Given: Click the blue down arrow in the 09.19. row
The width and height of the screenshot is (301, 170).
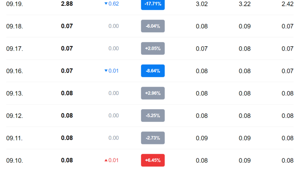Looking at the screenshot, I should [x=106, y=4].
